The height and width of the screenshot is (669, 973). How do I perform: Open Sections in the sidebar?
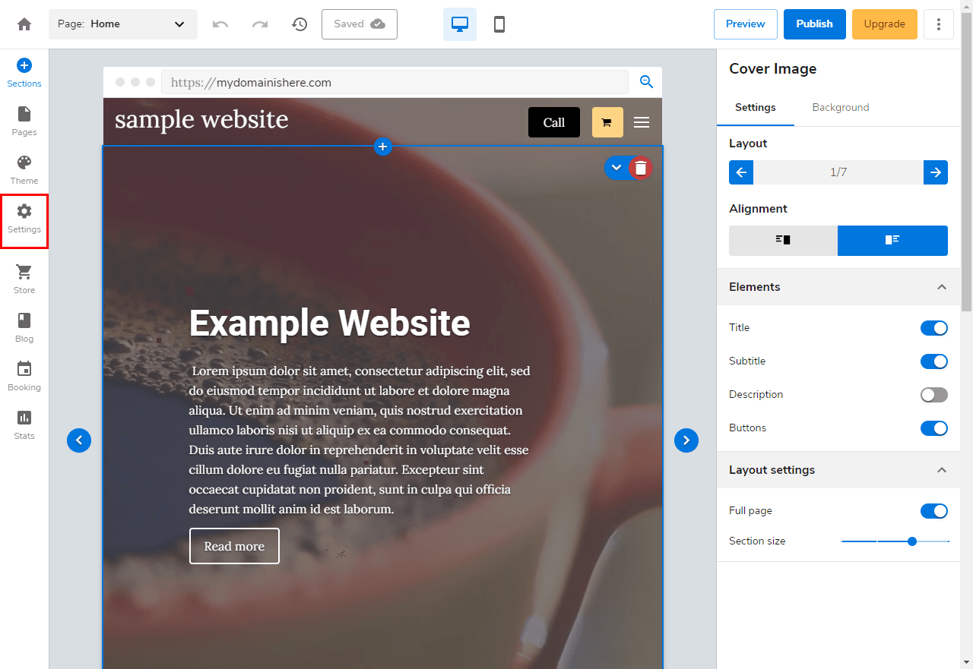click(24, 73)
